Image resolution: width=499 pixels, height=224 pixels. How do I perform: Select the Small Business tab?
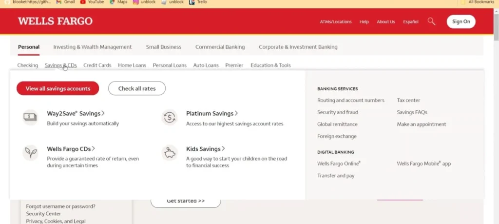pyautogui.click(x=164, y=47)
